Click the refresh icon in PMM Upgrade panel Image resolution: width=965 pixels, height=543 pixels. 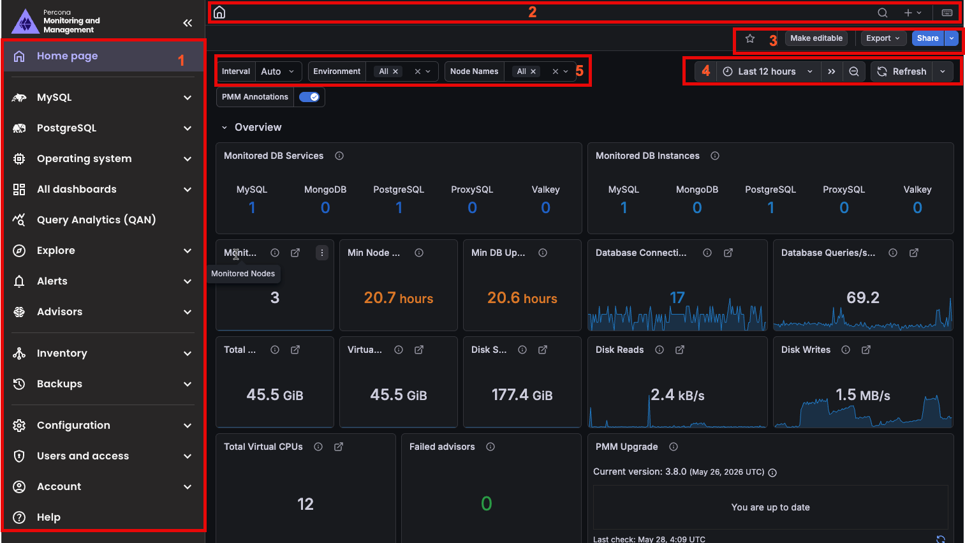pyautogui.click(x=941, y=540)
